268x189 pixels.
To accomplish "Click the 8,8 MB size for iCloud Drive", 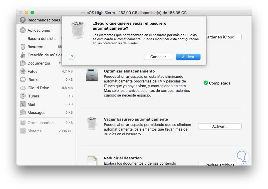I will pyautogui.click(x=67, y=88).
